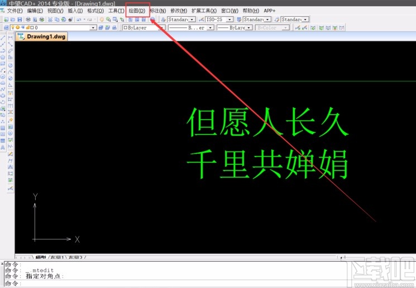Click the New drawing icon

tap(6, 19)
